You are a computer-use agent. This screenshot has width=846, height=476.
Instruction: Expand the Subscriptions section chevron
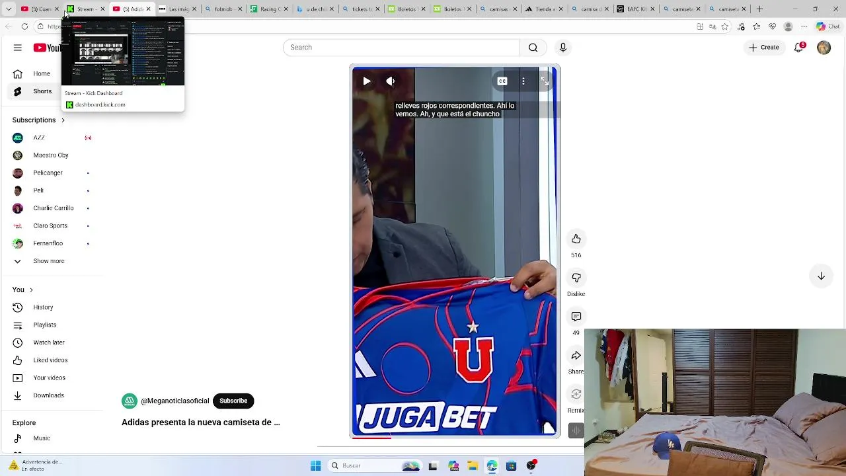(63, 120)
